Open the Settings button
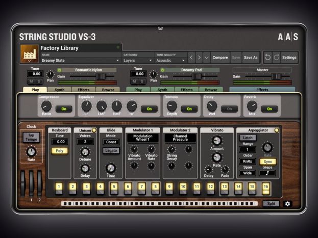Screen dimensions: 318x238 pos(289,58)
